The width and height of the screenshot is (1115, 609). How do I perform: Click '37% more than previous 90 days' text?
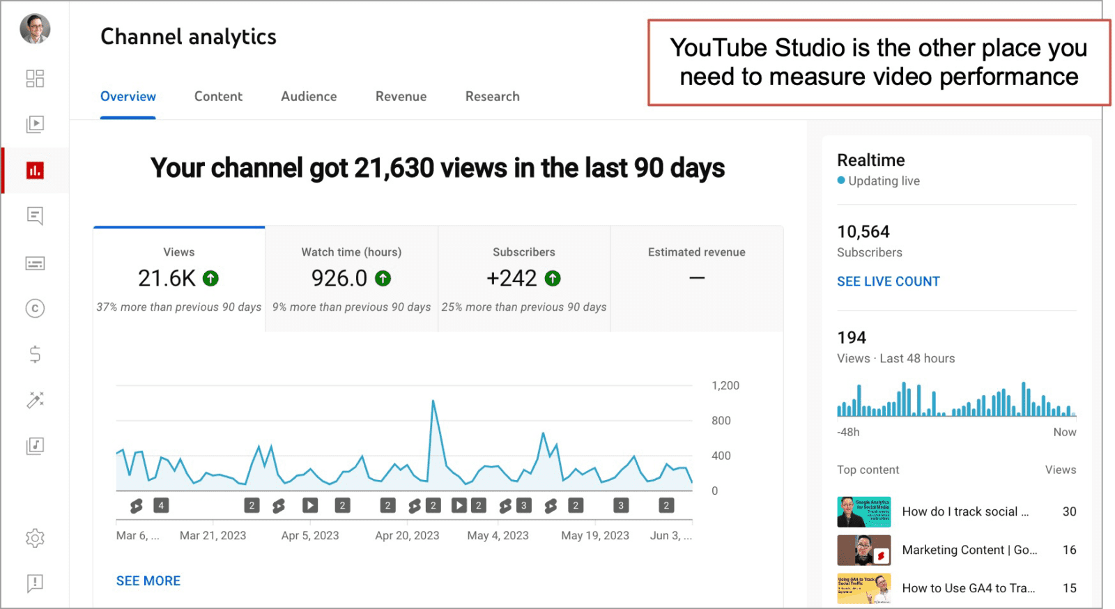[x=179, y=307]
